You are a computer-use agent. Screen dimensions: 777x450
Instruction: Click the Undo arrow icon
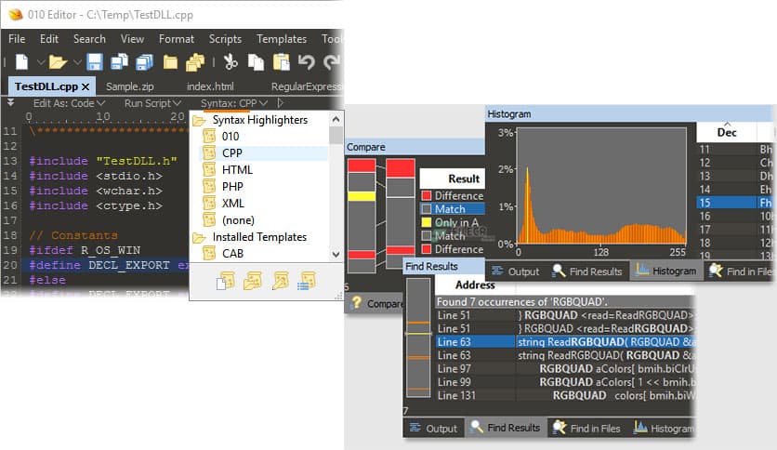pyautogui.click(x=306, y=62)
